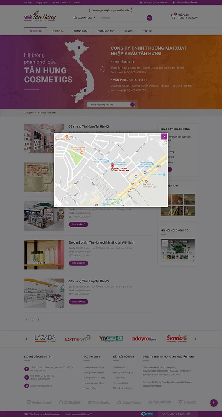
Task: Click the Moon Blue Cafe marker on map
Action: [x=67, y=136]
